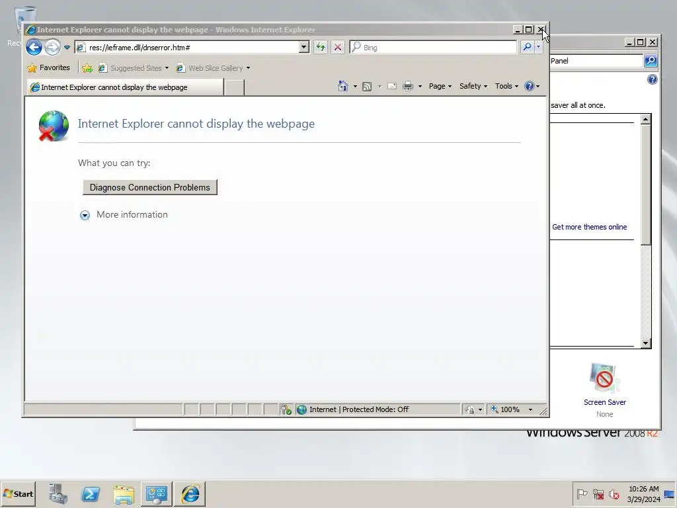Click the popup blocker status bar icon
The height and width of the screenshot is (508, 677).
coord(286,409)
